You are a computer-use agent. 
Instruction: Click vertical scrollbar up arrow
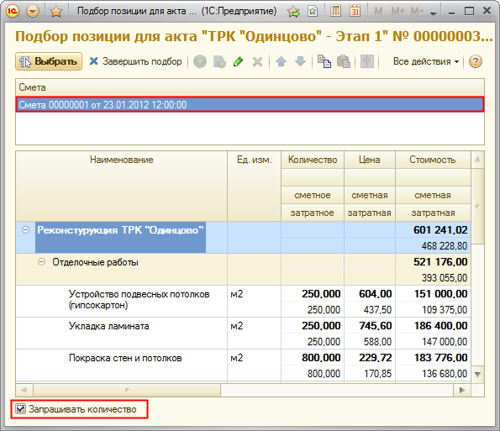pos(477,160)
